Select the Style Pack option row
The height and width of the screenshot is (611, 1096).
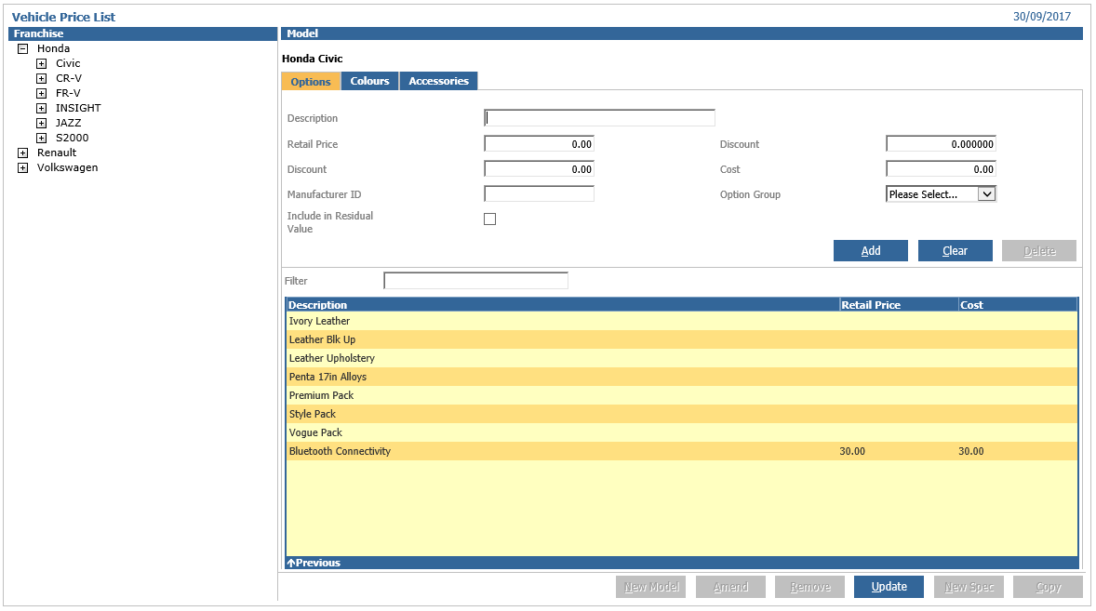[x=681, y=414]
